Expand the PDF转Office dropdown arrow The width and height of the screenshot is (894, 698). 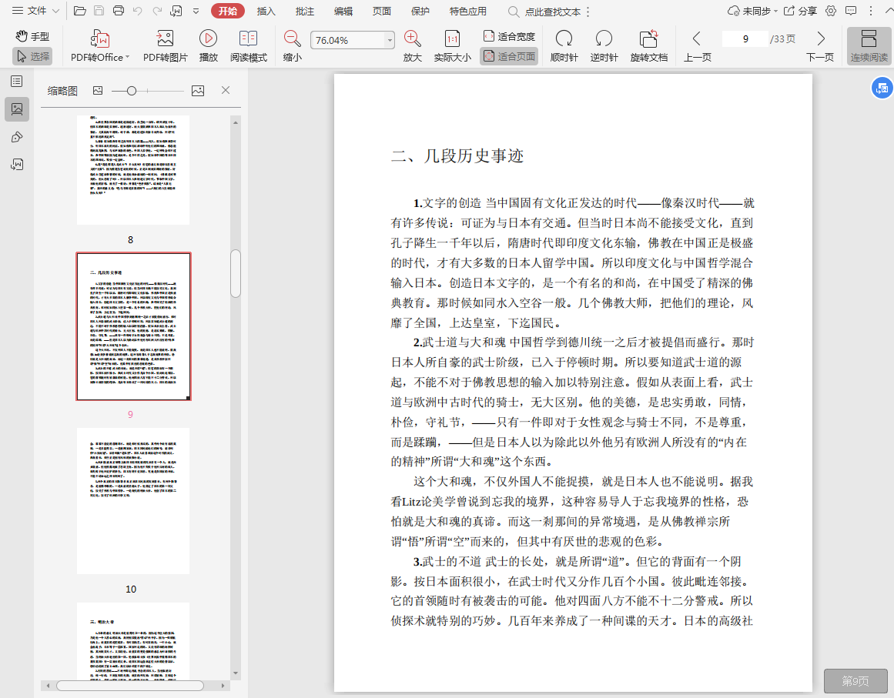(127, 58)
